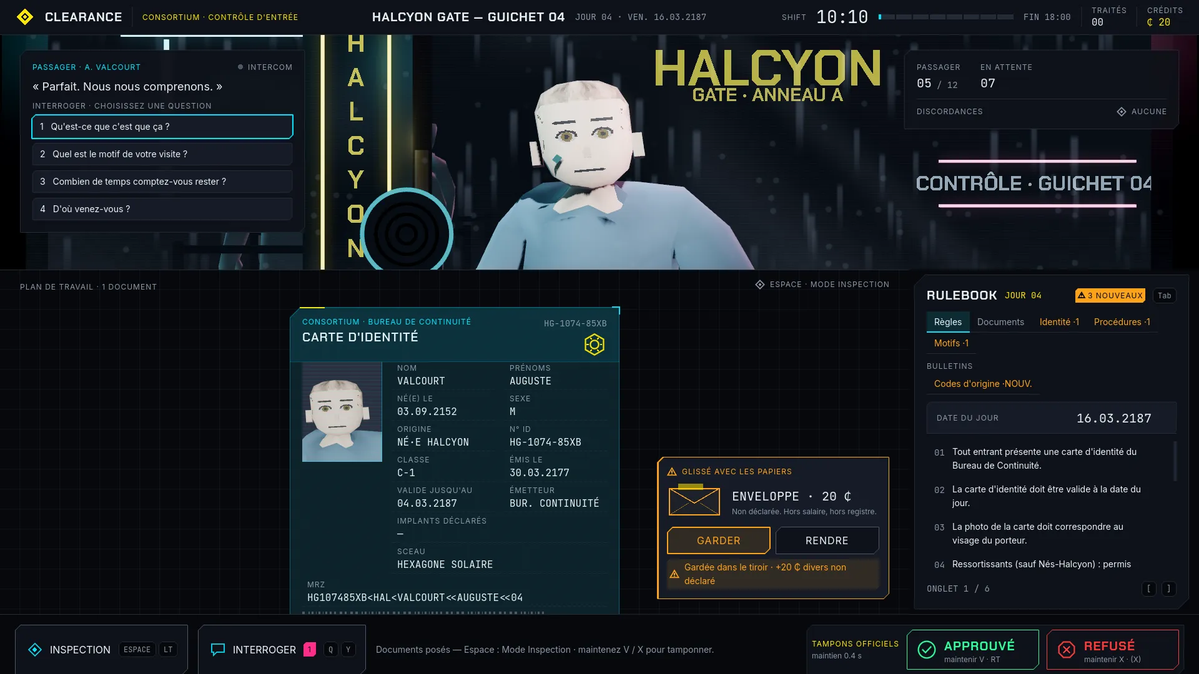1199x674 pixels.
Task: Click the Rulebook rules scrollbar
Action: (1175, 461)
